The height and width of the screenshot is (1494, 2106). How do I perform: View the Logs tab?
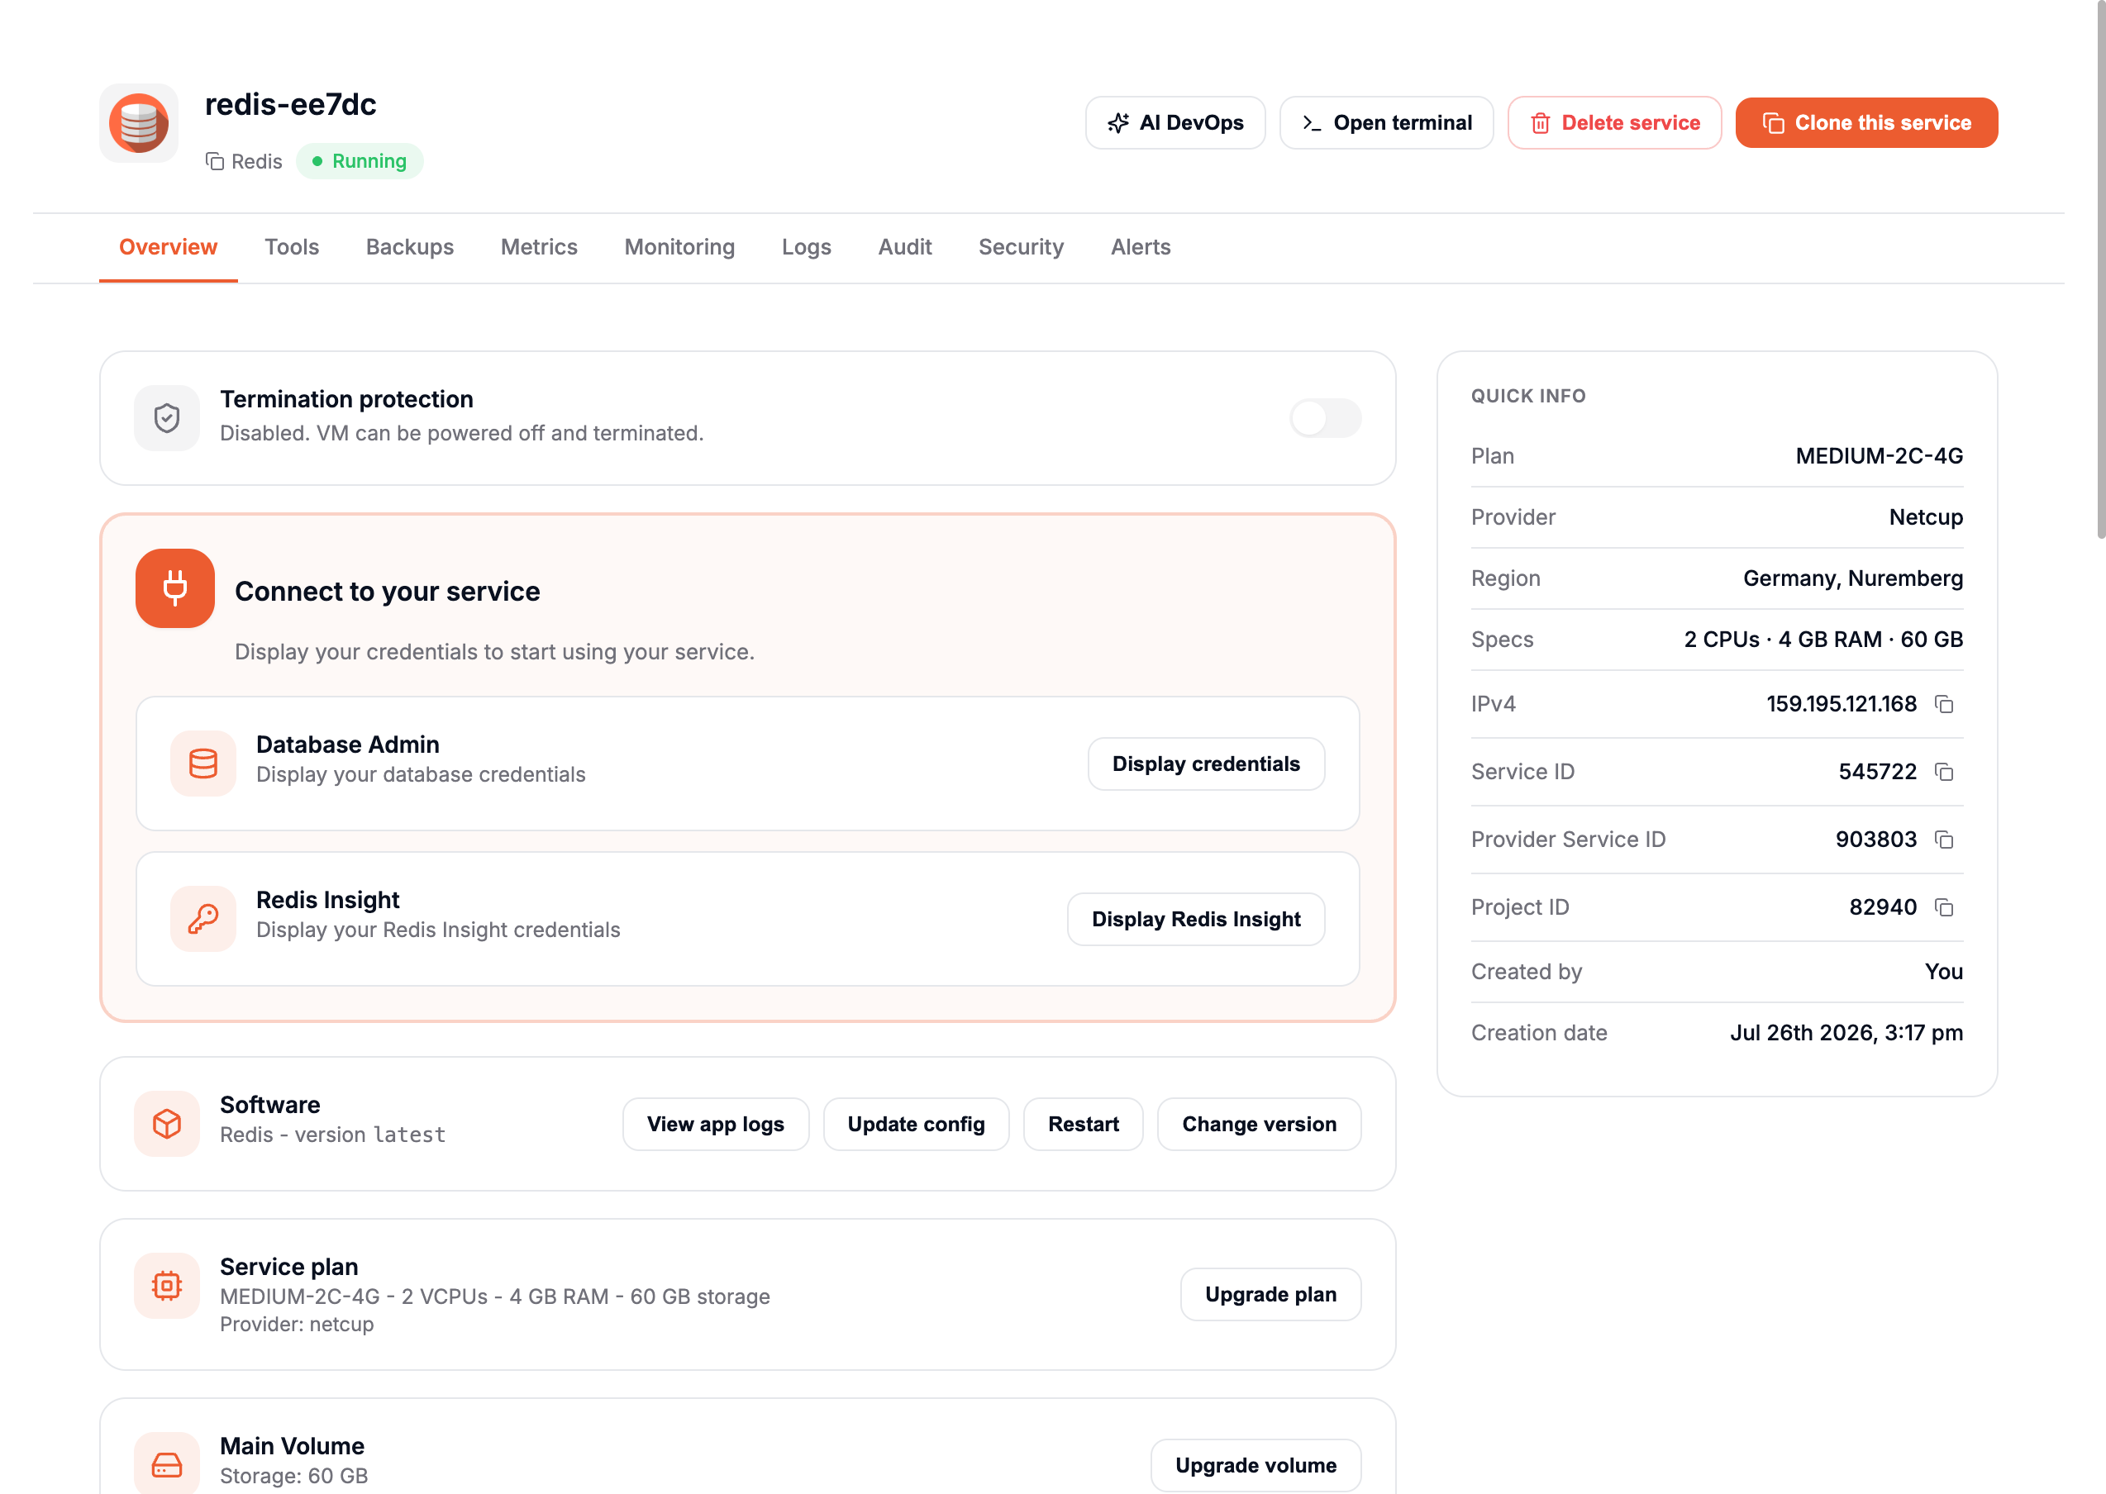(x=807, y=247)
